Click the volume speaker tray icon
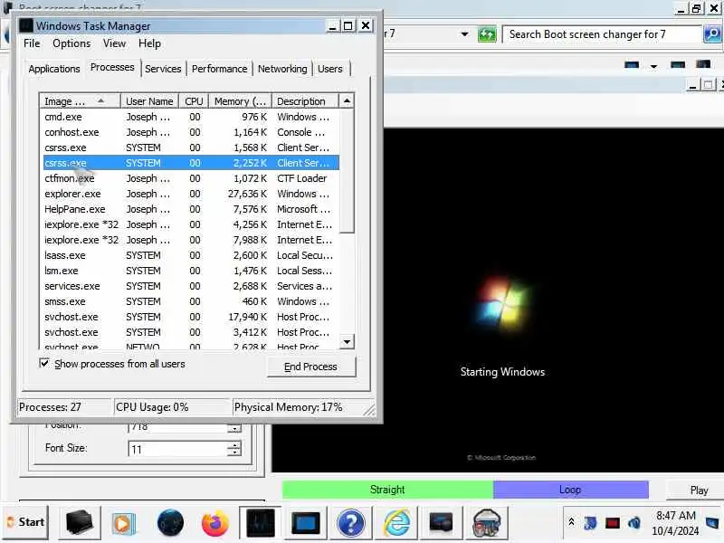 (x=634, y=523)
